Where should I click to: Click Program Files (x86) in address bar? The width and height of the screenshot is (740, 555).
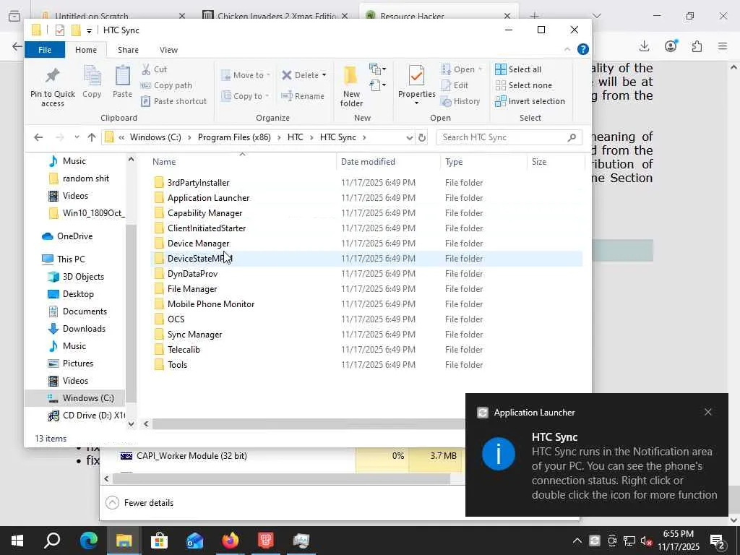[234, 137]
